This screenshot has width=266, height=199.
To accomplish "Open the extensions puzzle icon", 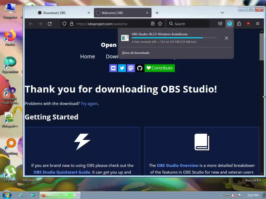I will pyautogui.click(x=239, y=24).
